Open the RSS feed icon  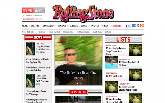point(143,26)
